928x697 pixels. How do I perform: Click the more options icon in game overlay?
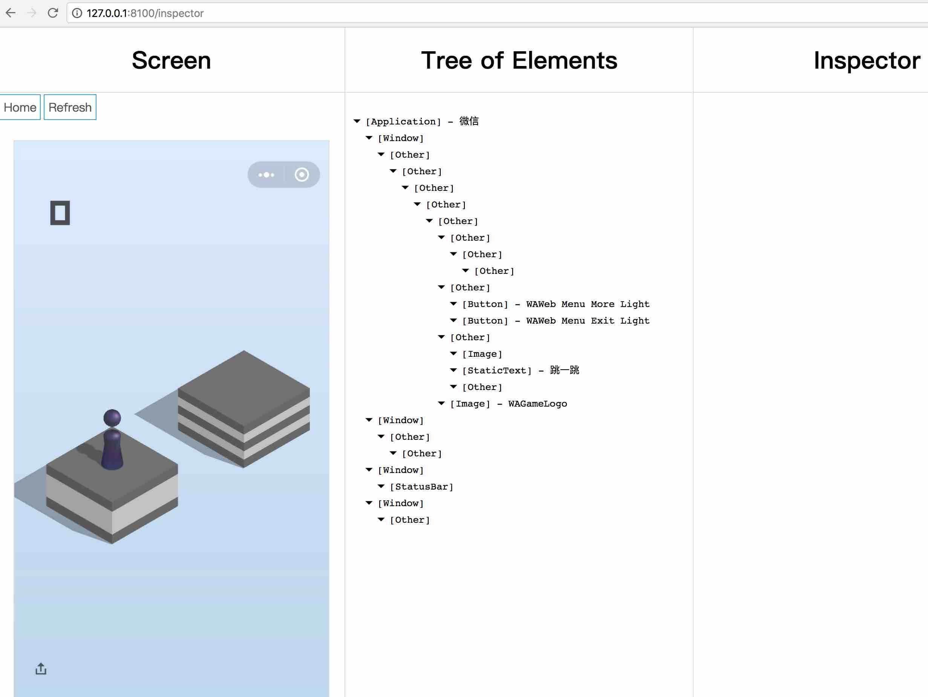(x=266, y=174)
